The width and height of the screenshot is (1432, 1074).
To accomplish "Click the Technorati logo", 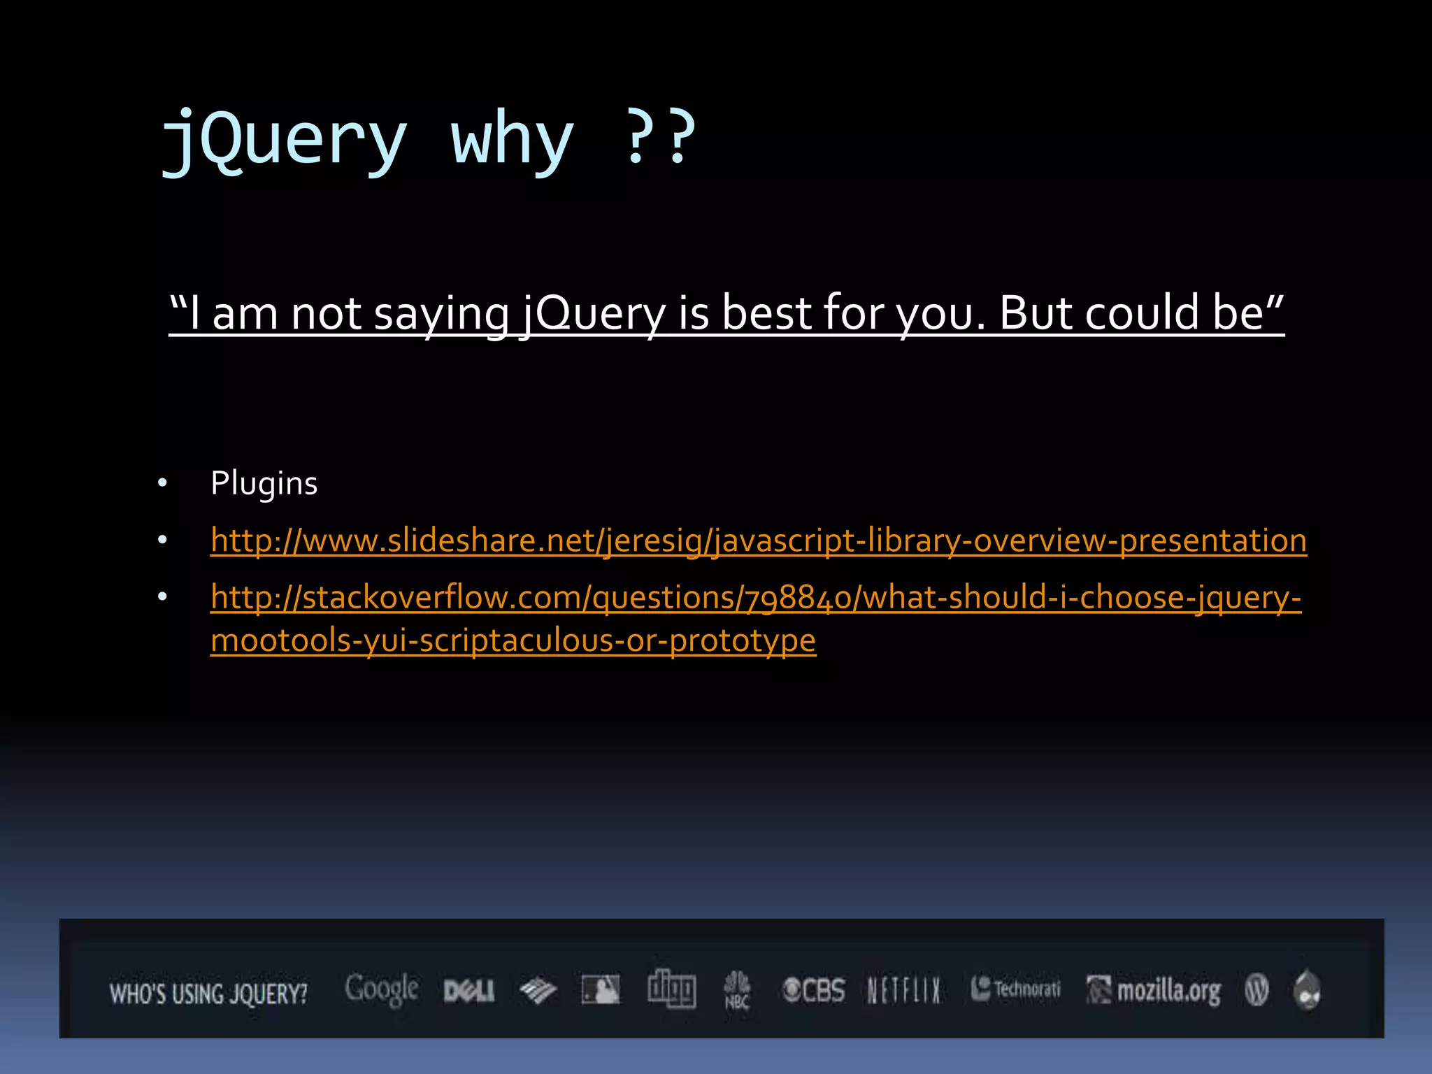I will [x=1015, y=989].
